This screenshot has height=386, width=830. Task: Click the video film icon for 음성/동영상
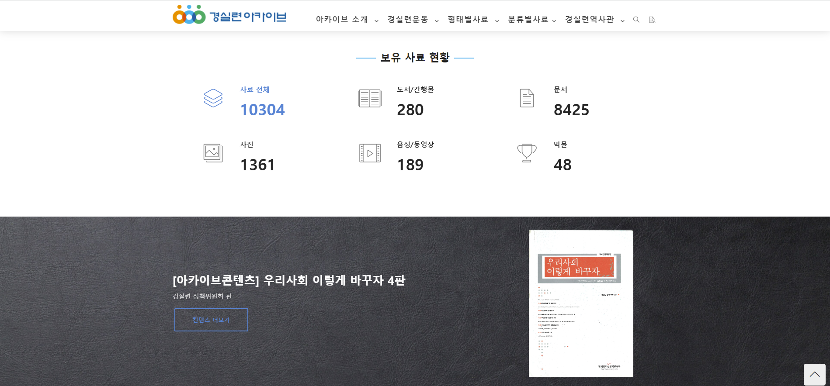(370, 153)
